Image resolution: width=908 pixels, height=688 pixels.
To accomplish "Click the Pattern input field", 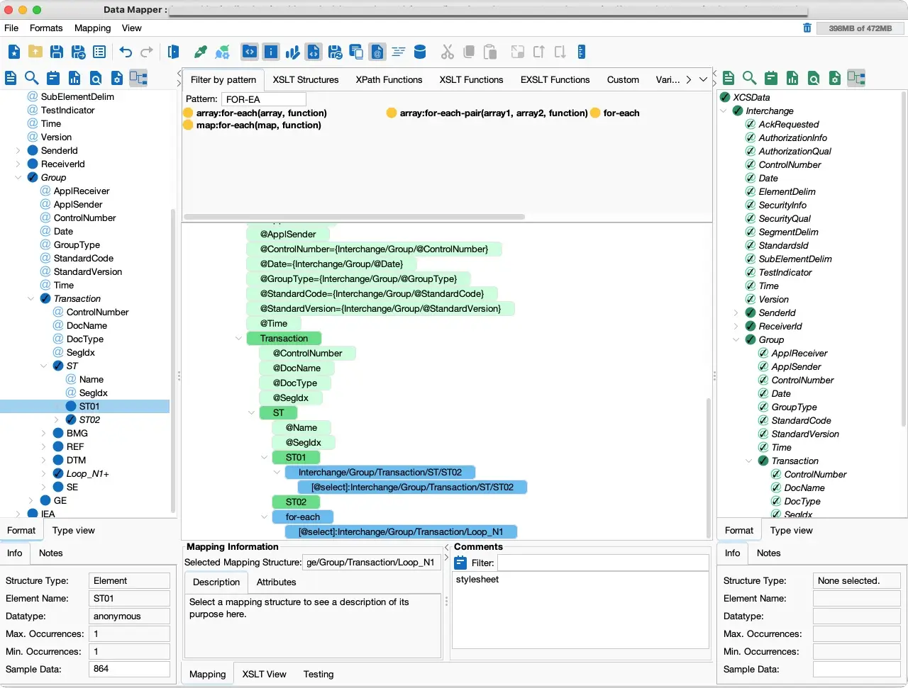I will click(x=263, y=99).
